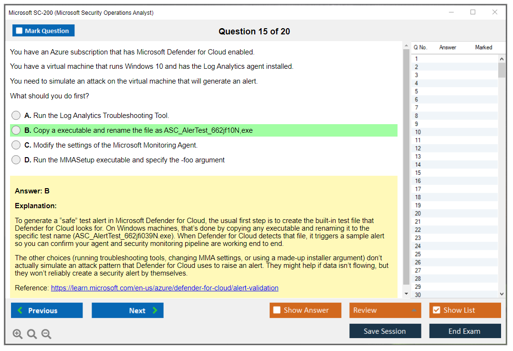Toggle the Show Answer checkbox
This screenshot has height=351, width=513.
[277, 310]
